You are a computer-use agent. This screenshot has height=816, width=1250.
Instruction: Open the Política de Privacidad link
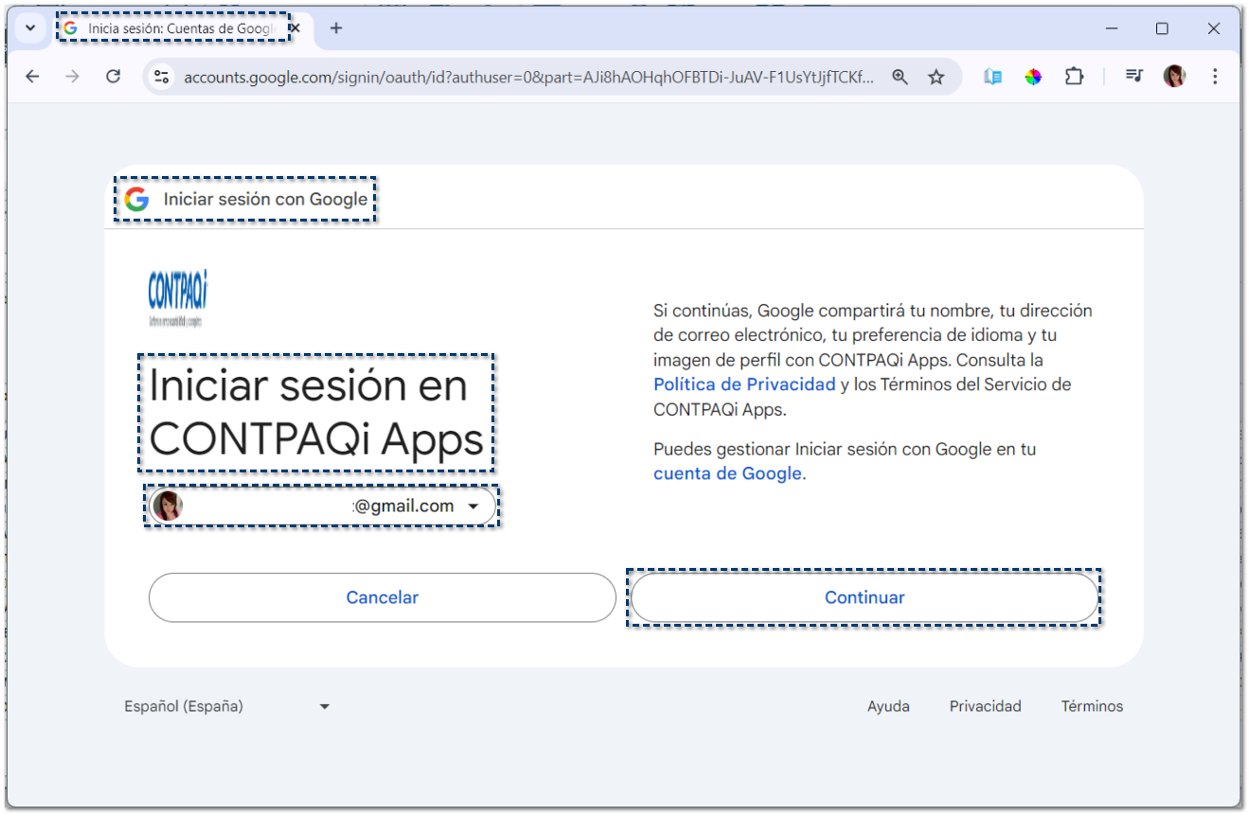[x=744, y=383]
